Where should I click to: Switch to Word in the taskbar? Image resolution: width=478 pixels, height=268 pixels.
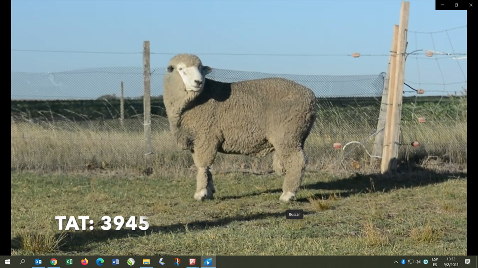point(115,262)
